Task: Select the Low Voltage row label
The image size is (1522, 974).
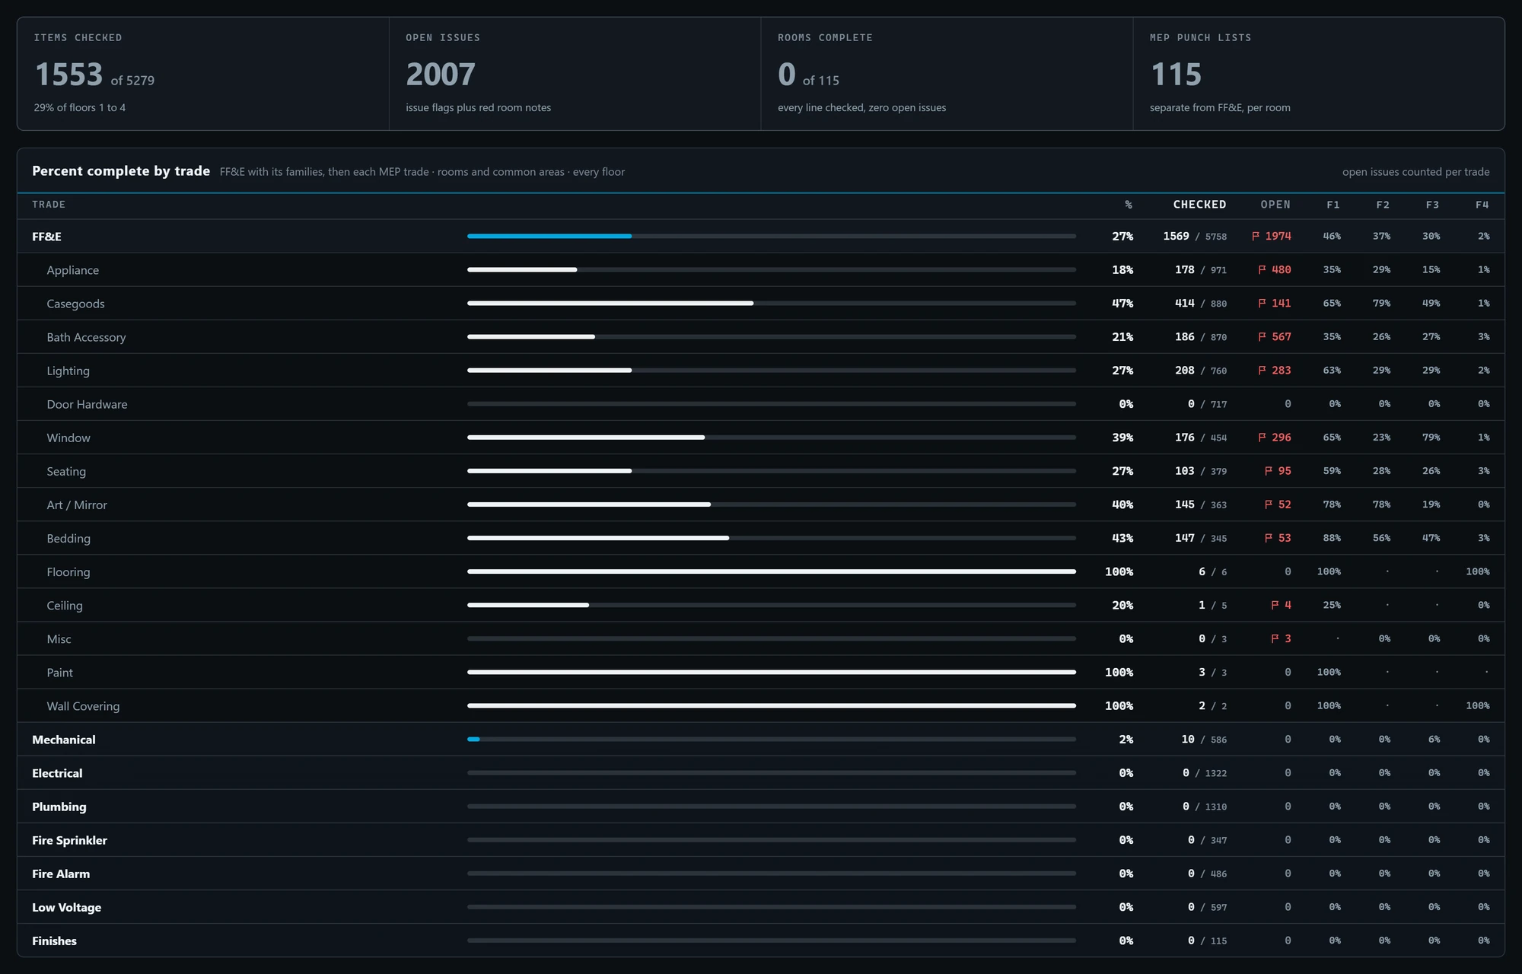Action: tap(66, 907)
